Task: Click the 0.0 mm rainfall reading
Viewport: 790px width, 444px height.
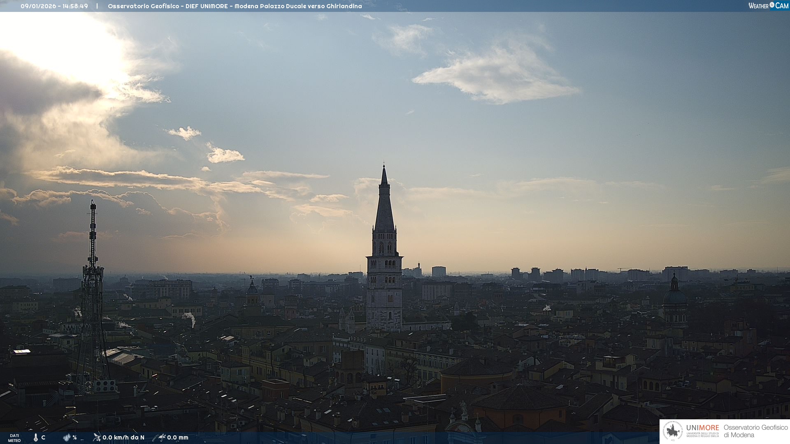Action: pyautogui.click(x=178, y=437)
